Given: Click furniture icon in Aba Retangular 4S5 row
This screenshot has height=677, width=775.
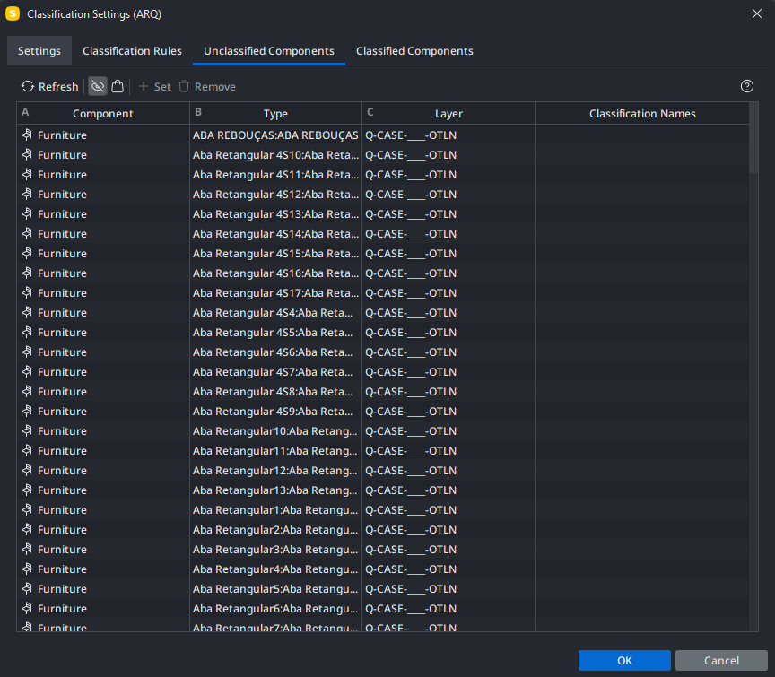Looking at the screenshot, I should [27, 333].
